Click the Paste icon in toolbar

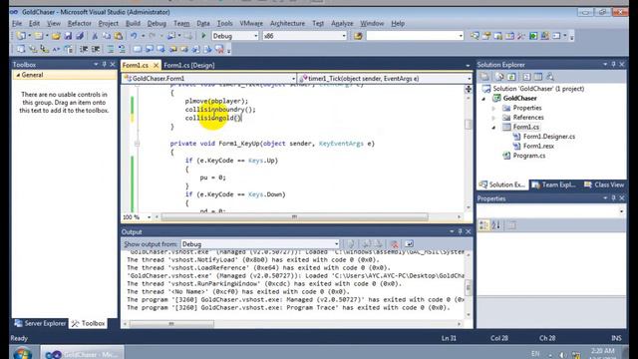(118, 36)
